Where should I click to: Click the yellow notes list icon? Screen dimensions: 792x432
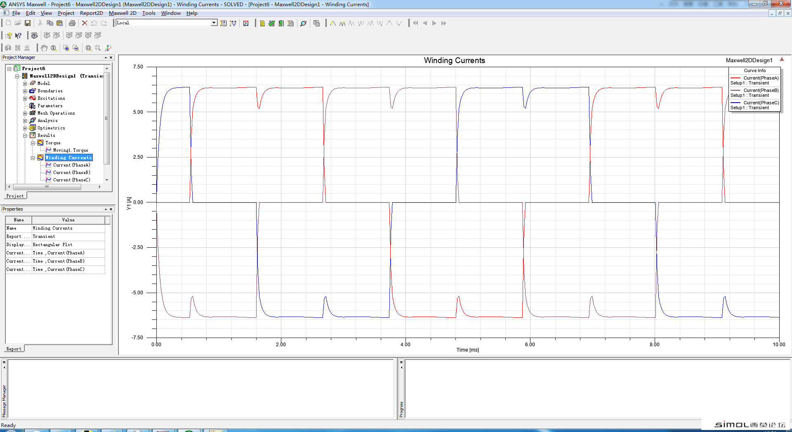(x=262, y=23)
